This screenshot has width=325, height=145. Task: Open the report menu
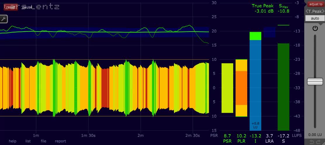click(60, 141)
